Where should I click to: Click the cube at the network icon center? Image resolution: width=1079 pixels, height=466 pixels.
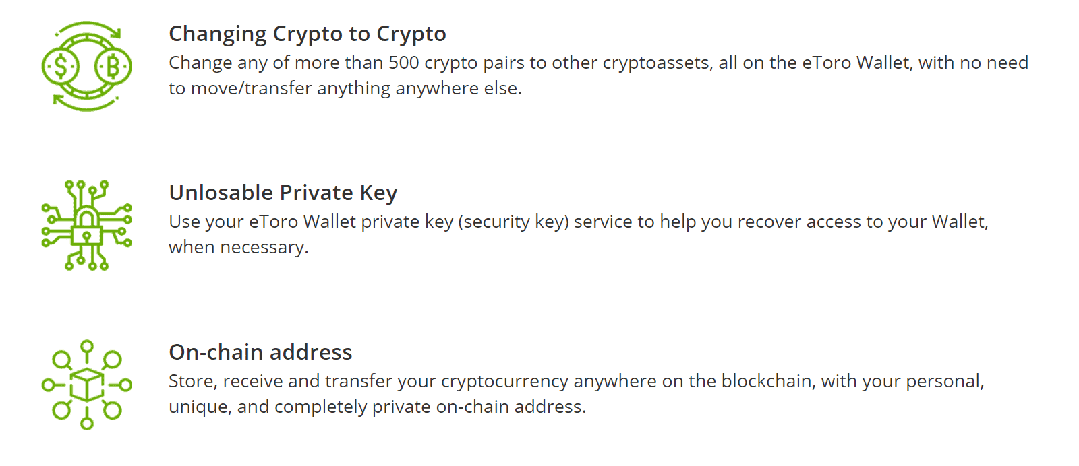86,385
